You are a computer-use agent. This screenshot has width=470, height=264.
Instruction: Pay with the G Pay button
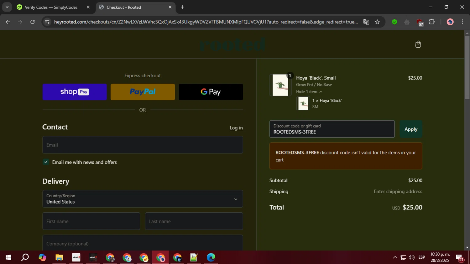pyautogui.click(x=211, y=92)
